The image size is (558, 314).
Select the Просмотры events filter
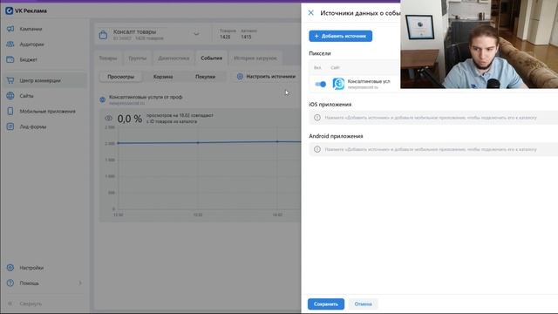(x=120, y=77)
